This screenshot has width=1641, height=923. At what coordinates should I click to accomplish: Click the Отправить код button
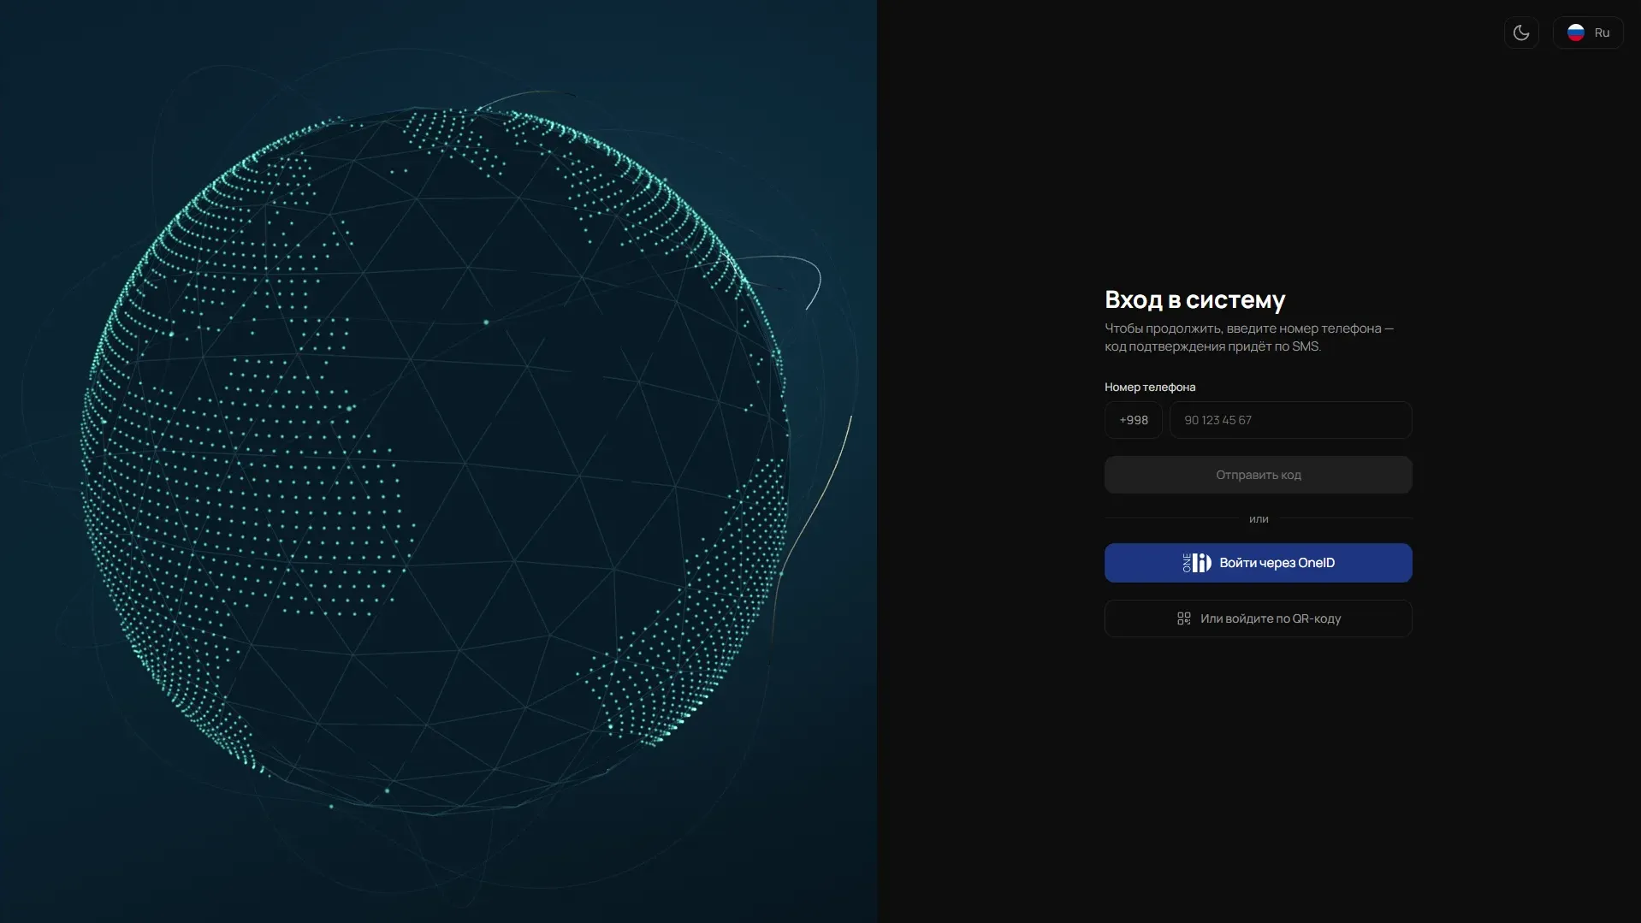pyautogui.click(x=1258, y=475)
